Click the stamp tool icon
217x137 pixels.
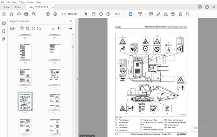click(173, 14)
